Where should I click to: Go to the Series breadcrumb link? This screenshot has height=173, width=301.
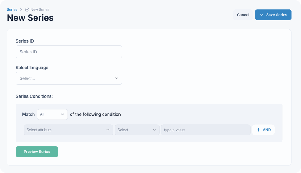(12, 10)
